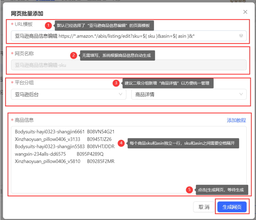256x220 pixels.
Task: Click the 生成网页 button
Action: point(232,207)
